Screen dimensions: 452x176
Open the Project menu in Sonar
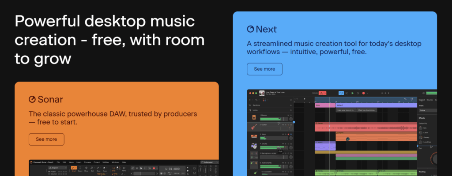97,162
